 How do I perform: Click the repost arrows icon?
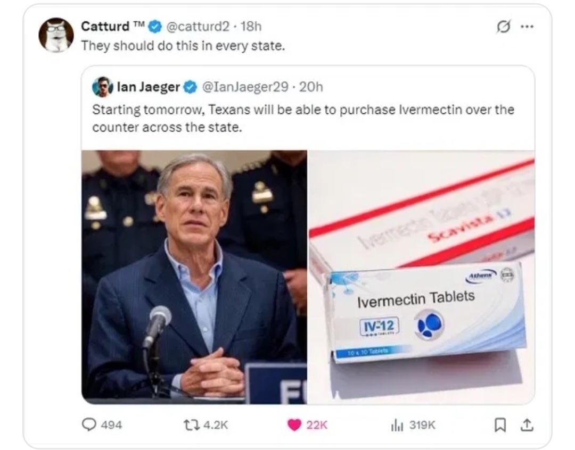click(x=191, y=424)
